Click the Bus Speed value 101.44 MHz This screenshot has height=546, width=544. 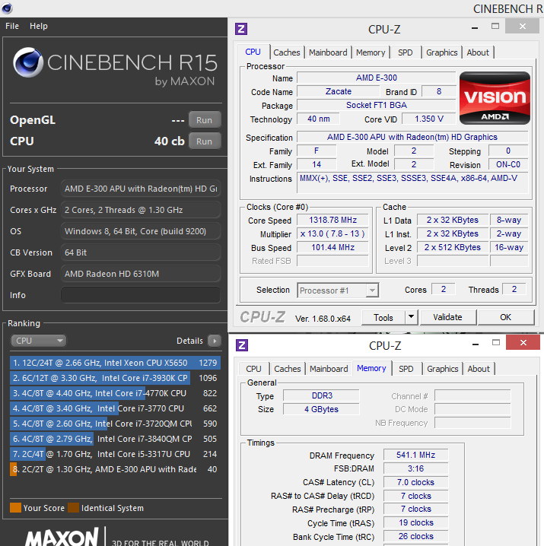[x=332, y=248]
